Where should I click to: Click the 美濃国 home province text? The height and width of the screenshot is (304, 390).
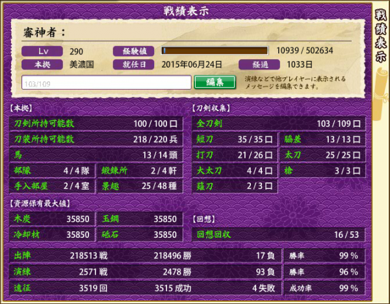82,64
